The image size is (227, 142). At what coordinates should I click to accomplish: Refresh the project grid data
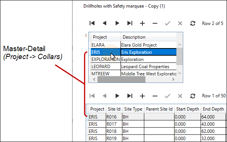click(x=193, y=23)
